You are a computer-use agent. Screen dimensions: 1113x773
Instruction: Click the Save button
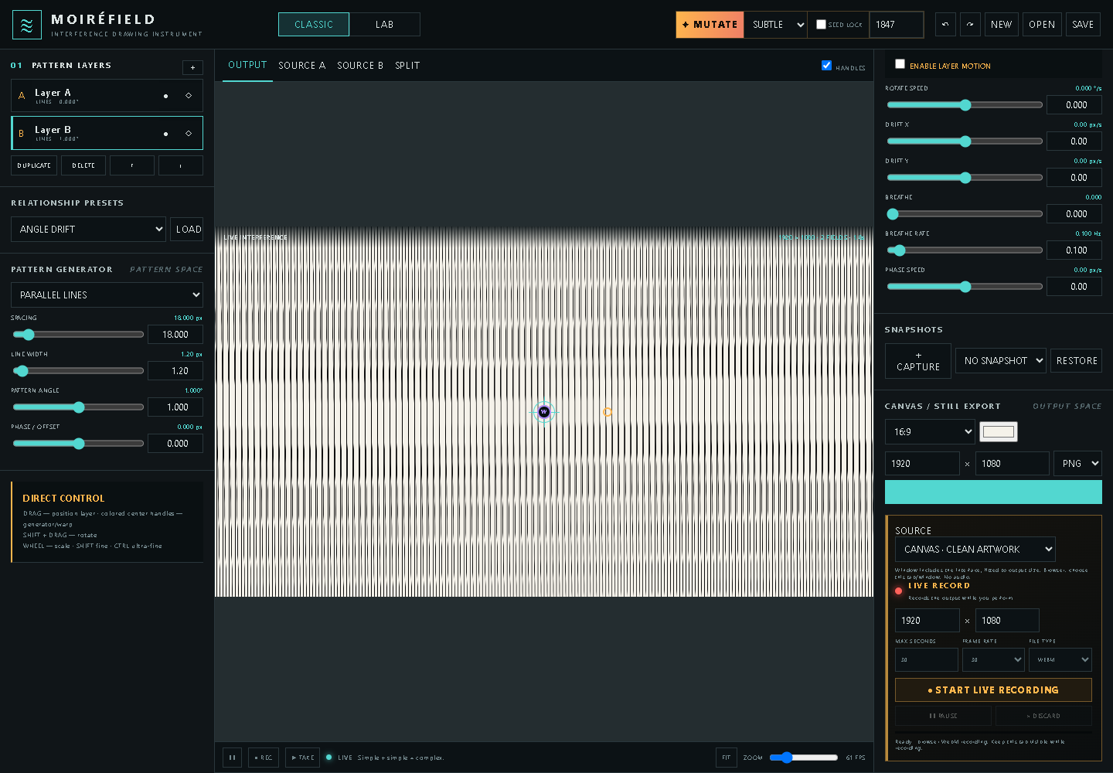click(x=1083, y=25)
